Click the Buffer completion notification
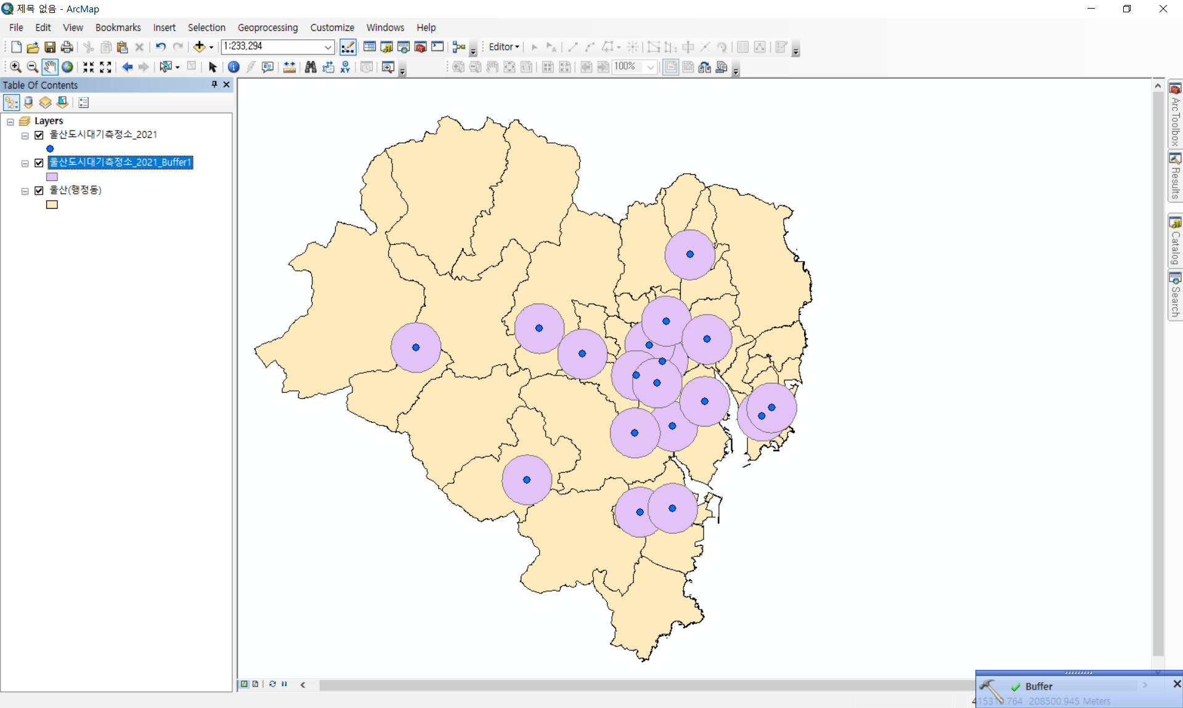 1038,686
